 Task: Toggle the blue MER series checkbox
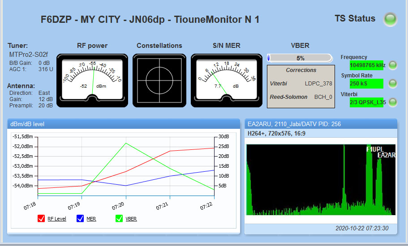coord(80,219)
